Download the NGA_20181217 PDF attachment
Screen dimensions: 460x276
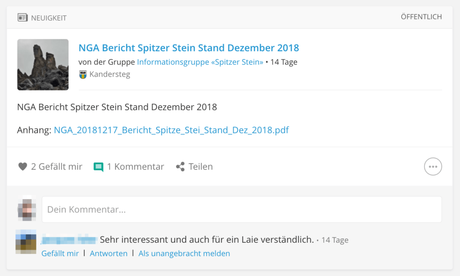[x=171, y=131]
